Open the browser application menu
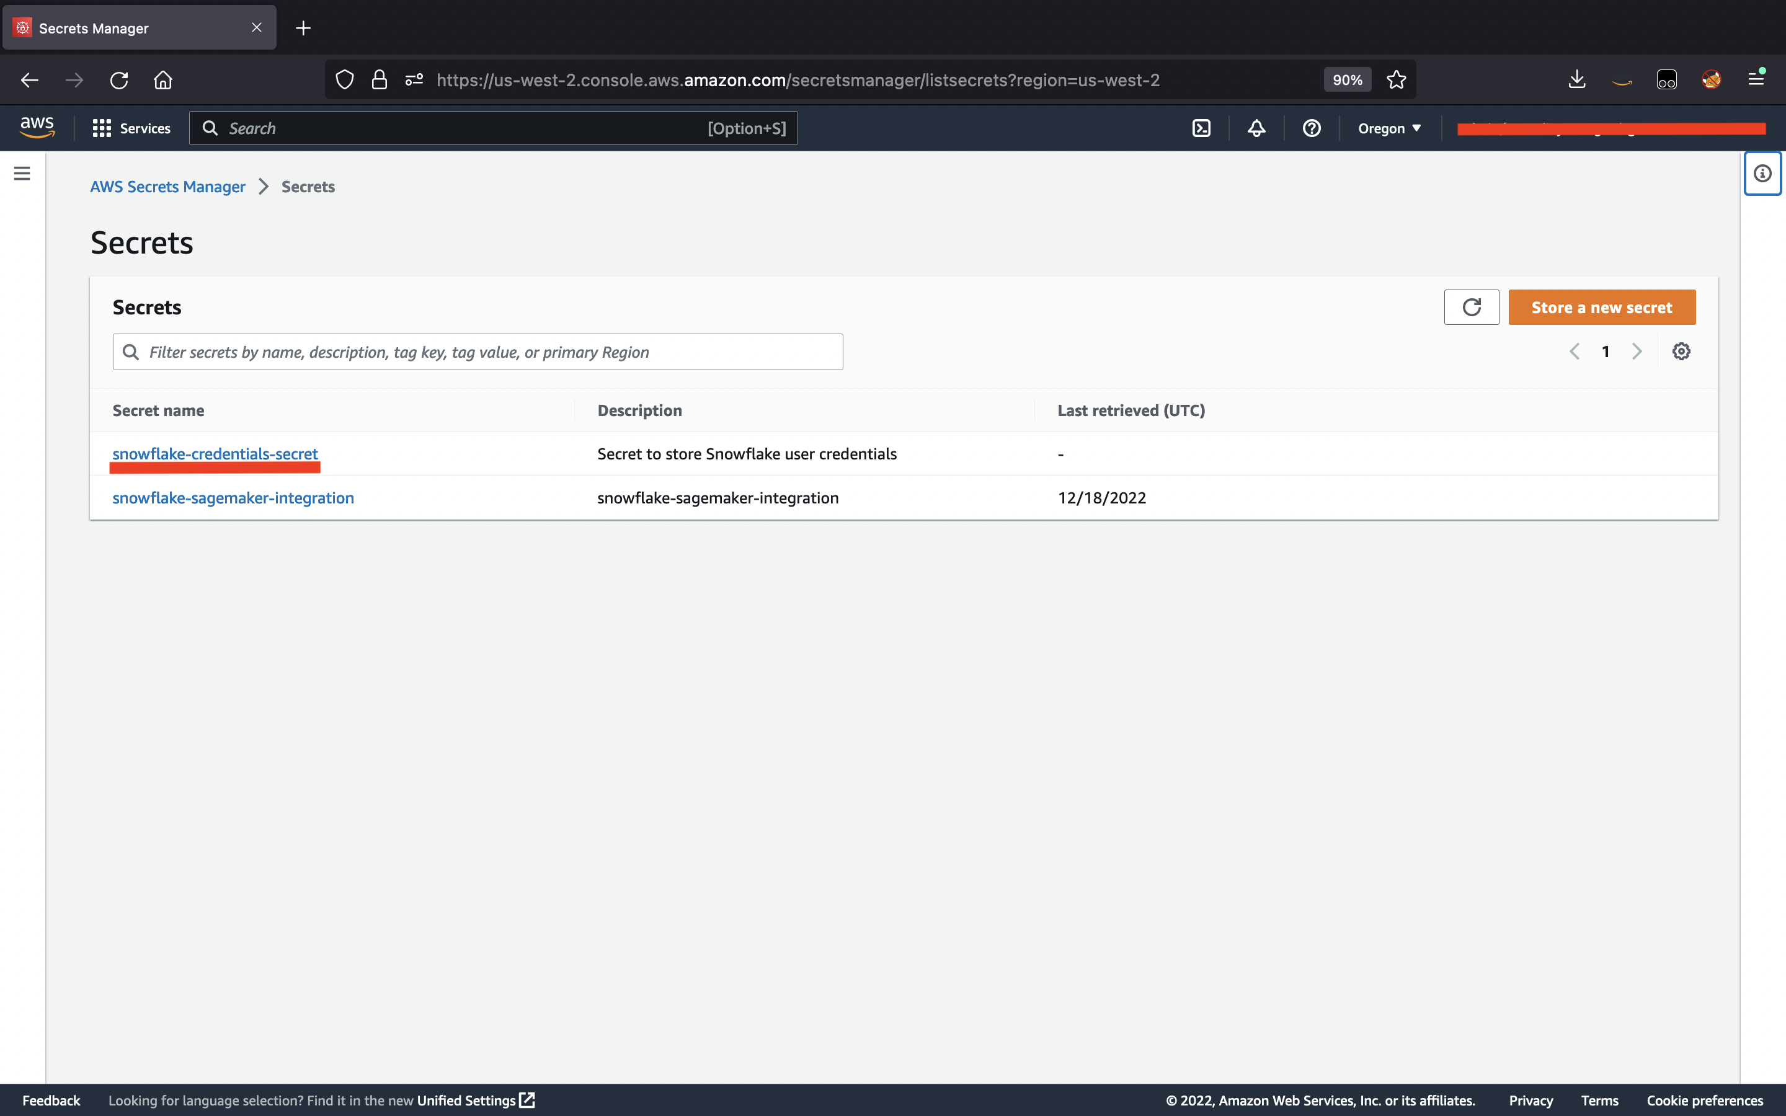This screenshot has width=1786, height=1116. coord(1756,79)
